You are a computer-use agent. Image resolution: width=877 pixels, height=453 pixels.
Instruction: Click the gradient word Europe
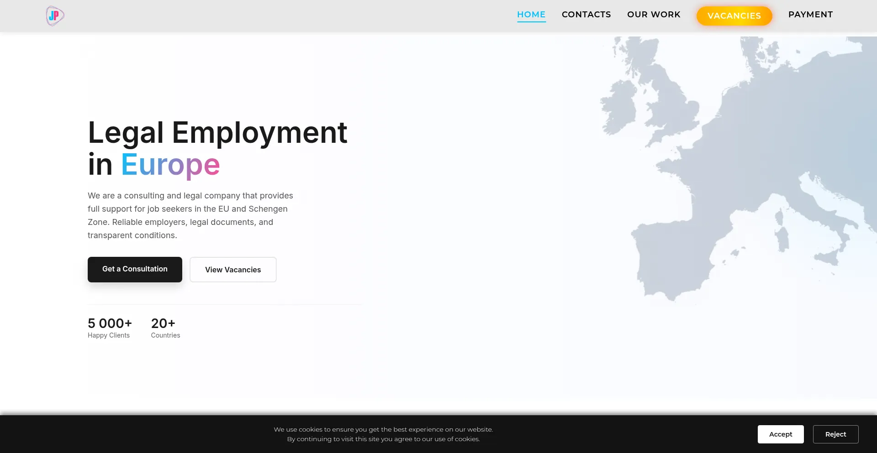tap(170, 165)
